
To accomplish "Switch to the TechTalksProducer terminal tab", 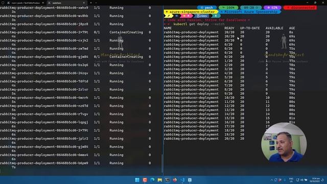I will 26,3.
